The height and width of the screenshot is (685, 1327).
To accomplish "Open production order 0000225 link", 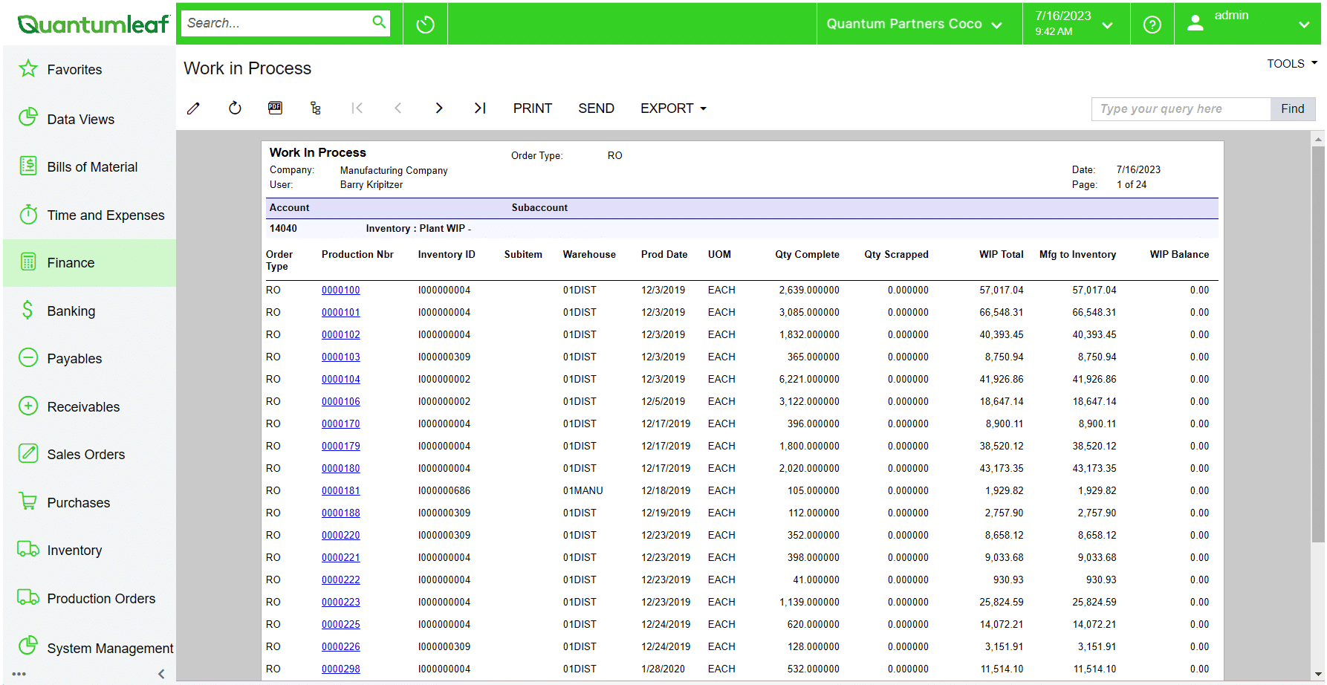I will [340, 624].
